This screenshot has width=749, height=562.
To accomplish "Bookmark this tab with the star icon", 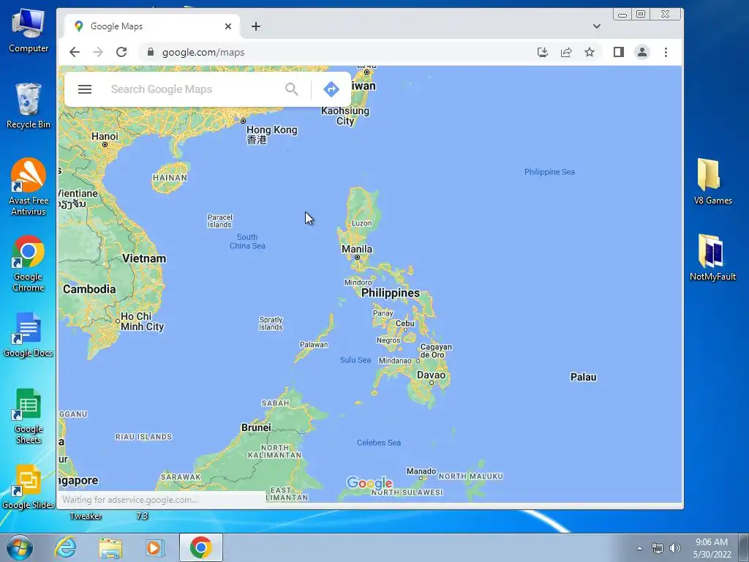I will pyautogui.click(x=590, y=52).
